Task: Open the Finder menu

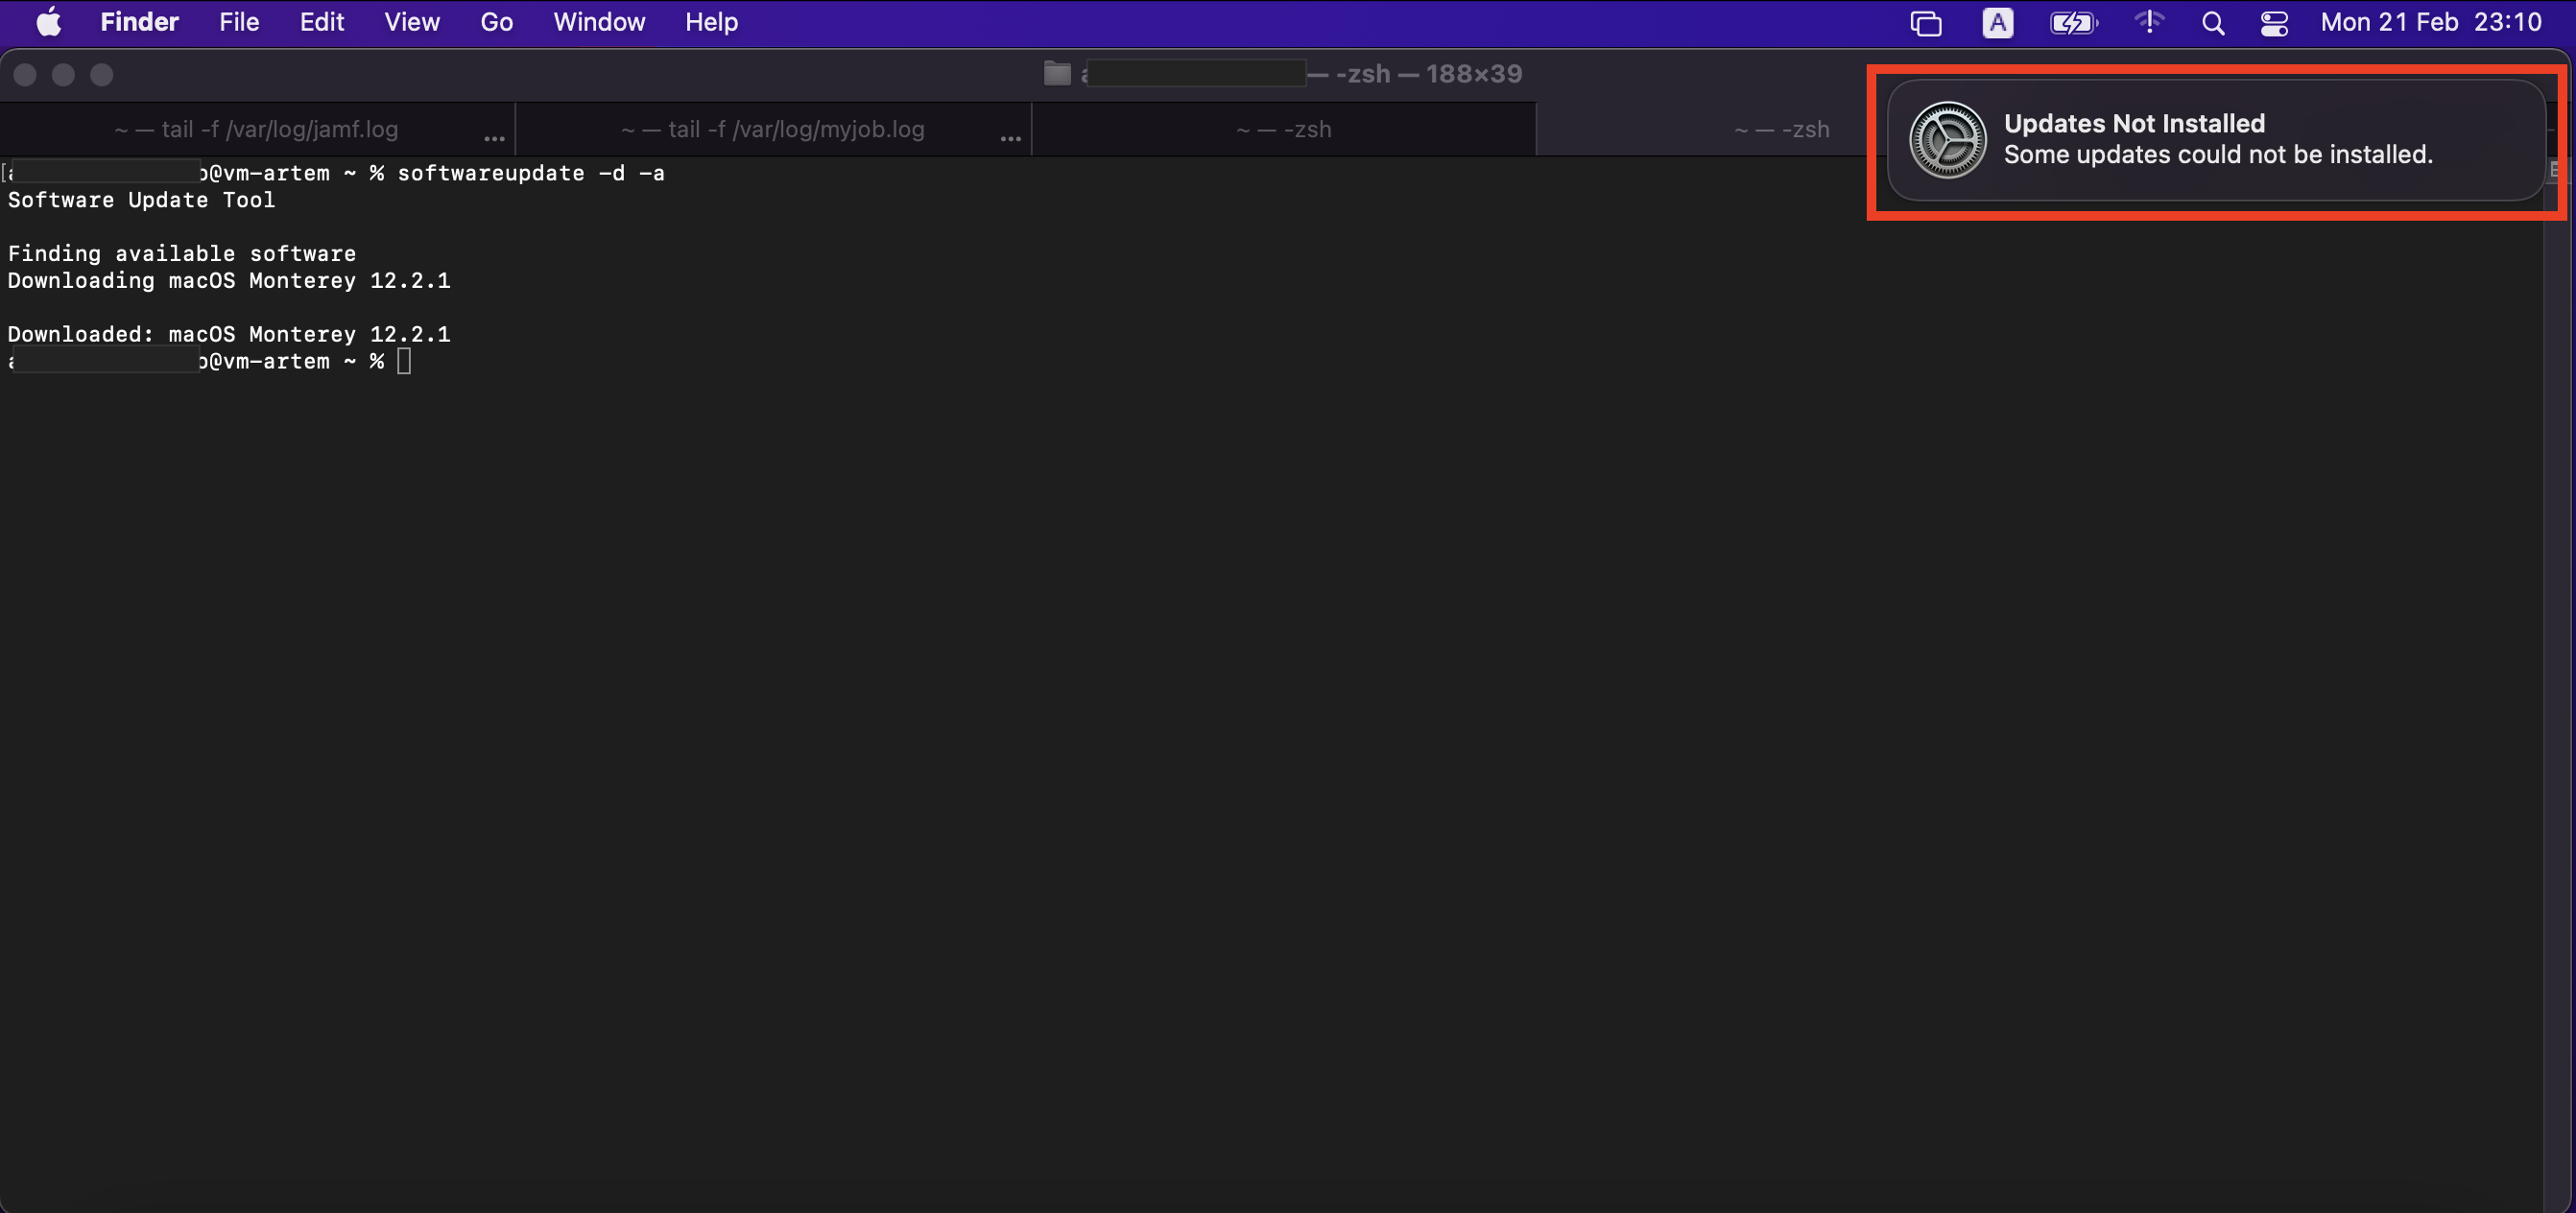Action: (x=139, y=22)
